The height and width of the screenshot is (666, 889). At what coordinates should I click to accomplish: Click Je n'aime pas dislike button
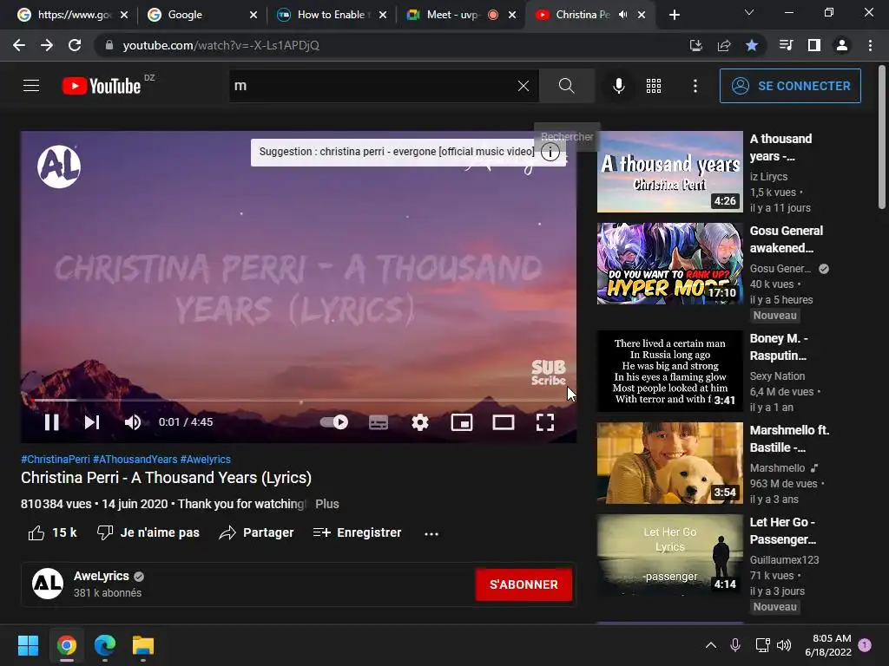point(148,533)
